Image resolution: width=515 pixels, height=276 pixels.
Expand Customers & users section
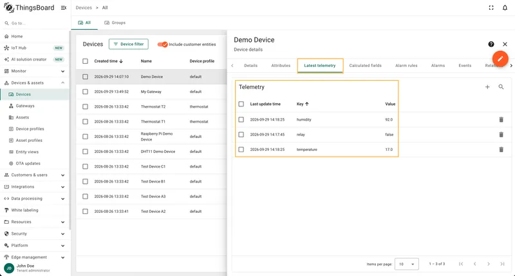click(x=35, y=175)
